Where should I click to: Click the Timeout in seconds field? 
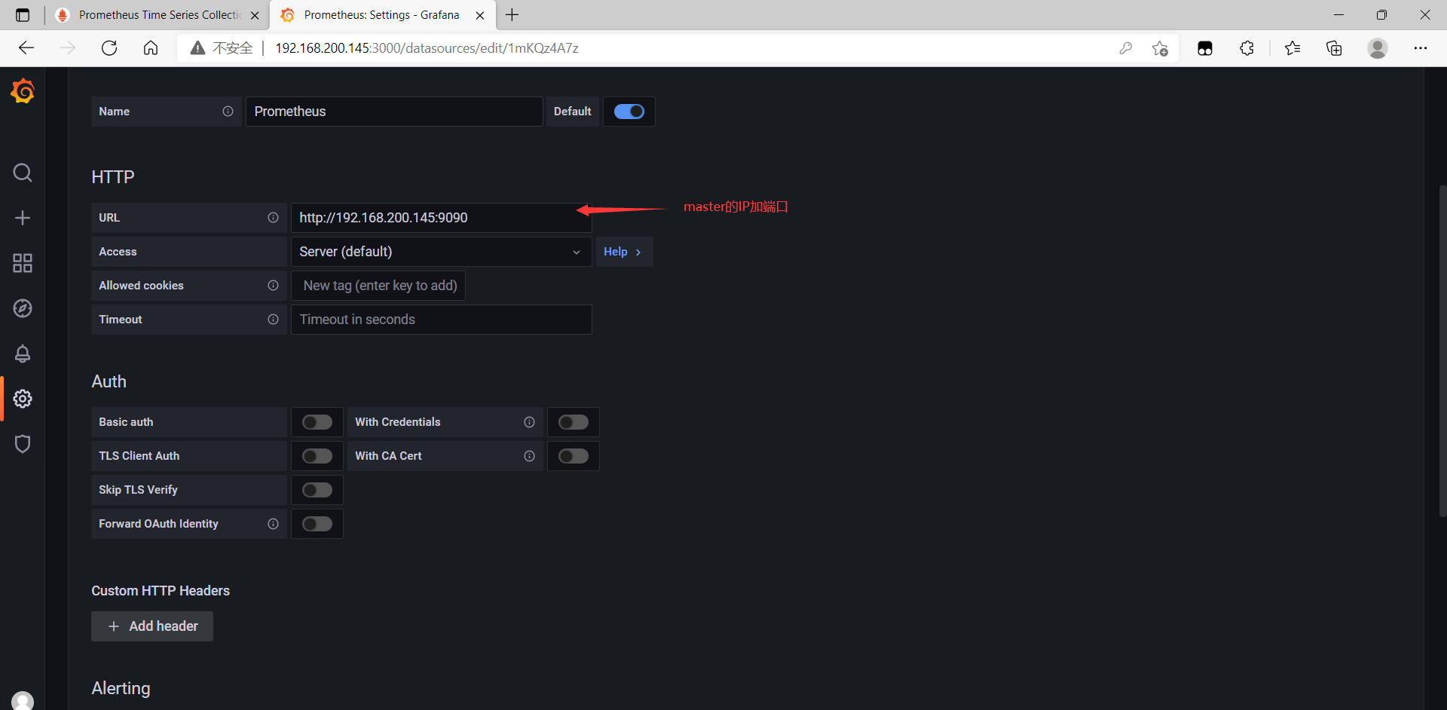[442, 320]
